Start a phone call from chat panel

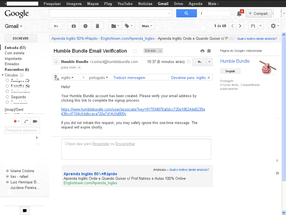[26, 121]
